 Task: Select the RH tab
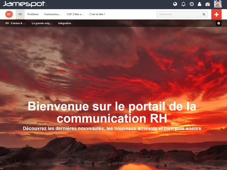(x=20, y=14)
